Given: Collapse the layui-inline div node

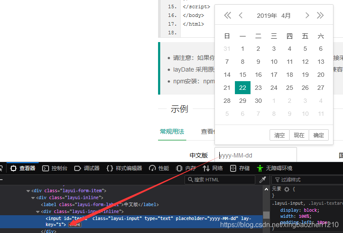Looking at the screenshot, I should [33, 198].
